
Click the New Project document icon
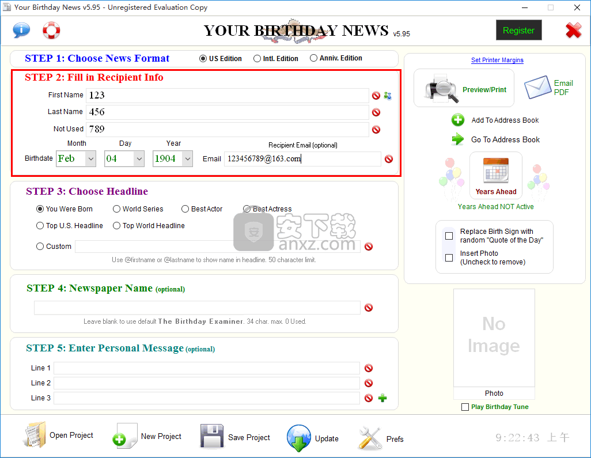point(125,436)
